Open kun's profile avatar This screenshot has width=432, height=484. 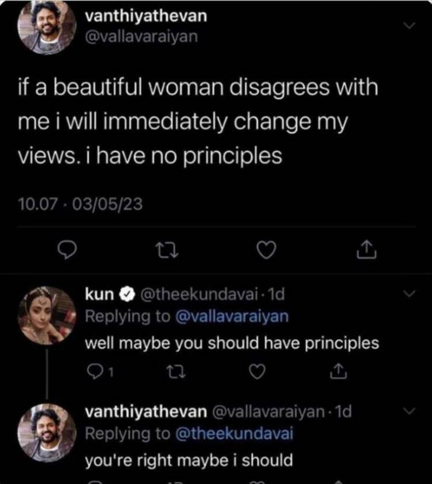point(47,315)
